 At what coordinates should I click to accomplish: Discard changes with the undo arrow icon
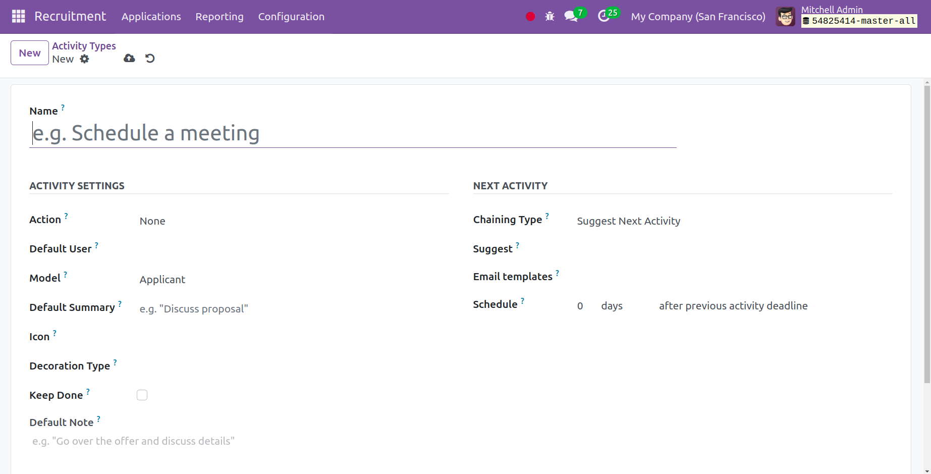[150, 58]
